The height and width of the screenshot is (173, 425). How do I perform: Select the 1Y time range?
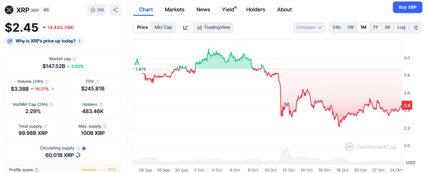[x=375, y=27]
